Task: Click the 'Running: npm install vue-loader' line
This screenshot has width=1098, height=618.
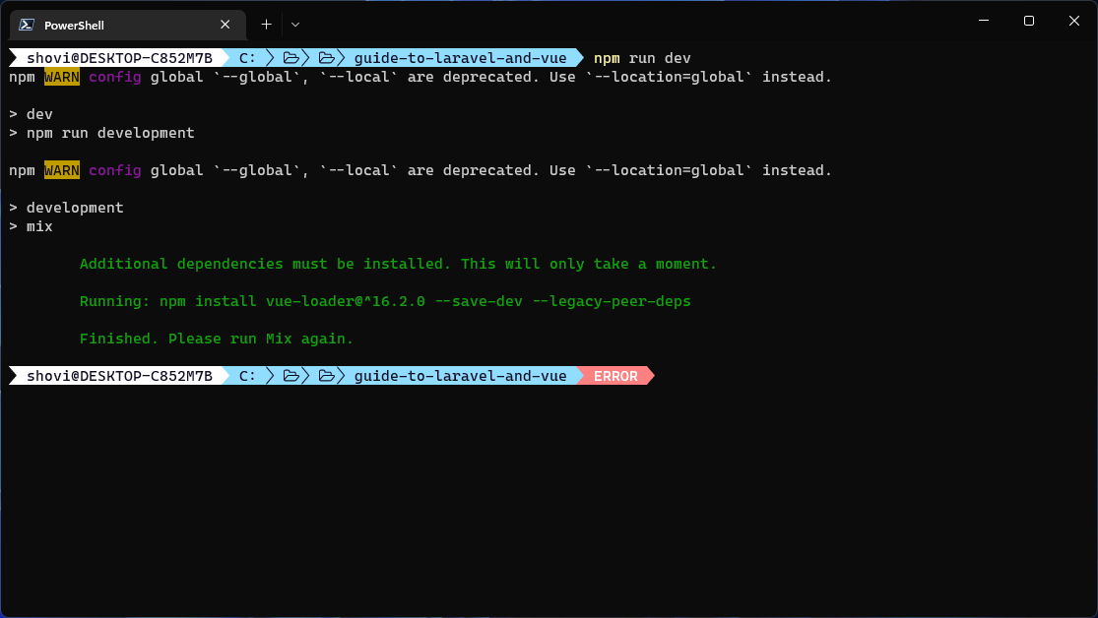Action: click(x=385, y=302)
